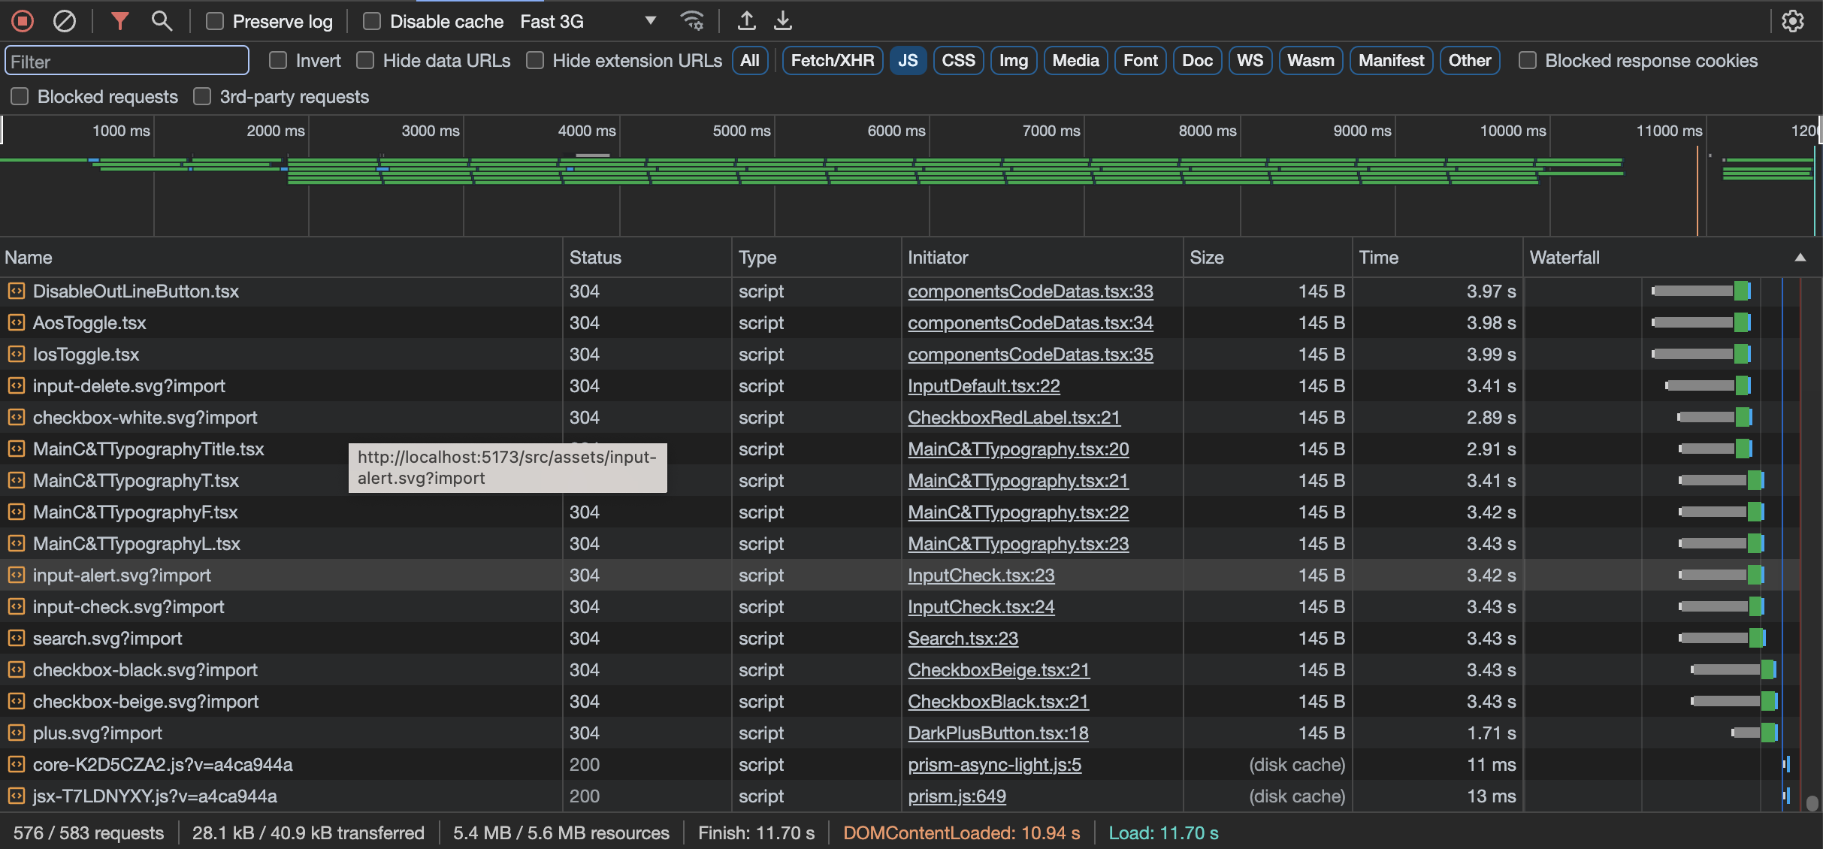
Task: Open Network settings gear
Action: (x=1793, y=21)
